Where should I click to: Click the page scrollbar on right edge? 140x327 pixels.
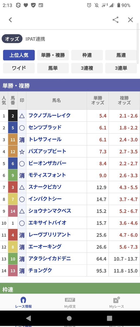coord(138,44)
